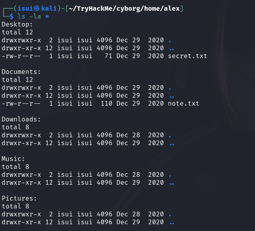Screen dimensions: 255x231
Task: Select the Downloads: directory heading
Action: point(21,119)
